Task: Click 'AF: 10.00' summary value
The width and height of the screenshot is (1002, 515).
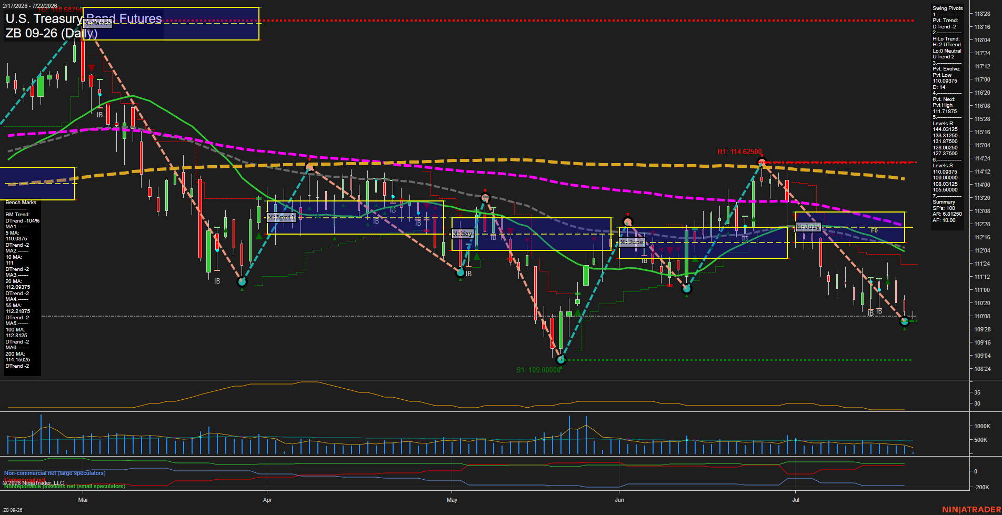Action: point(944,220)
